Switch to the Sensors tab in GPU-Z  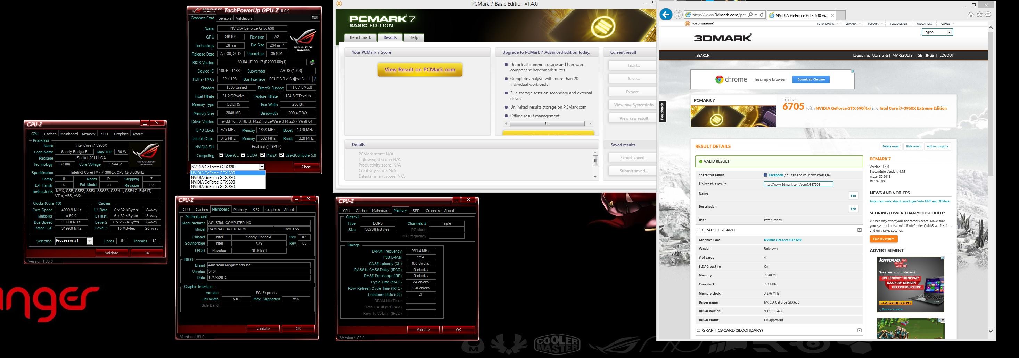click(225, 18)
